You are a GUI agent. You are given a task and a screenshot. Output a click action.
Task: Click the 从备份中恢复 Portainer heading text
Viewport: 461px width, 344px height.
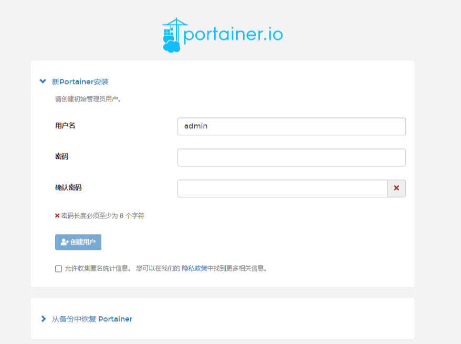point(92,319)
